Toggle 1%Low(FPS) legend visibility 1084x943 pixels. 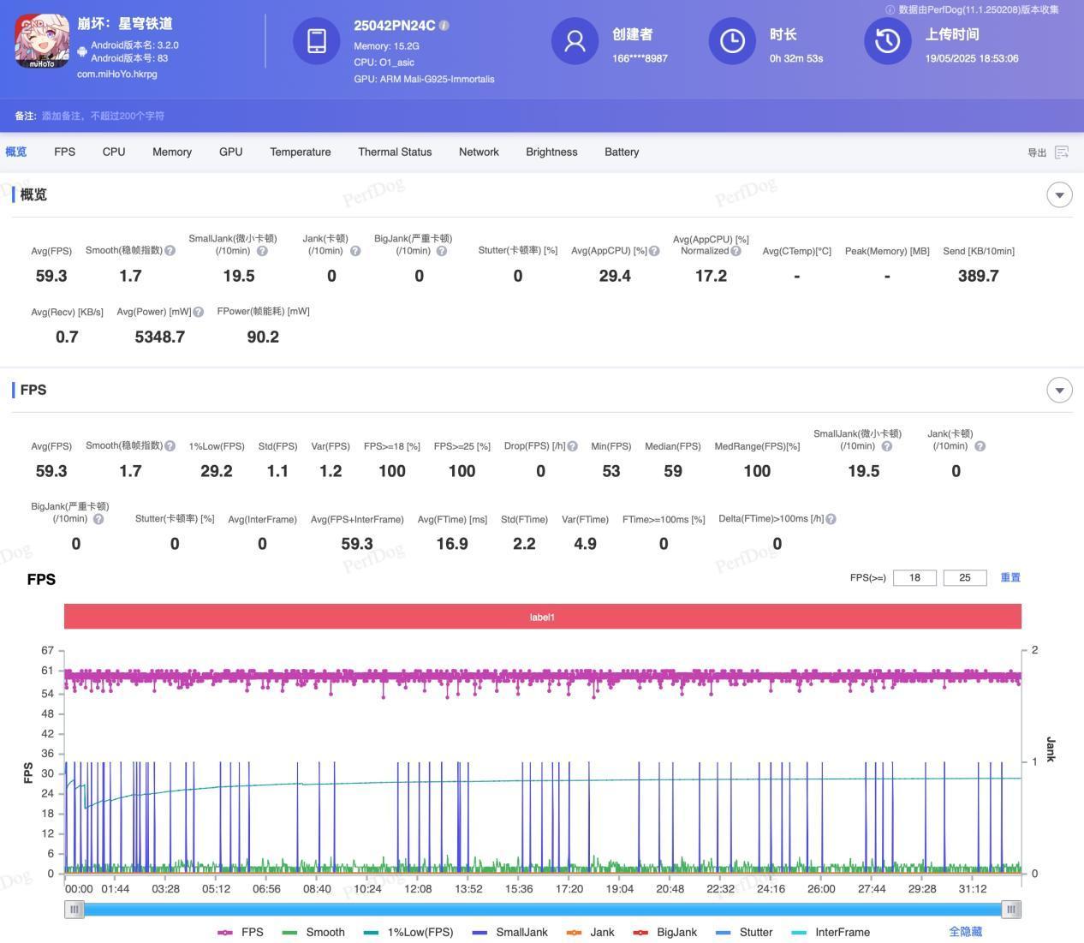coord(408,932)
